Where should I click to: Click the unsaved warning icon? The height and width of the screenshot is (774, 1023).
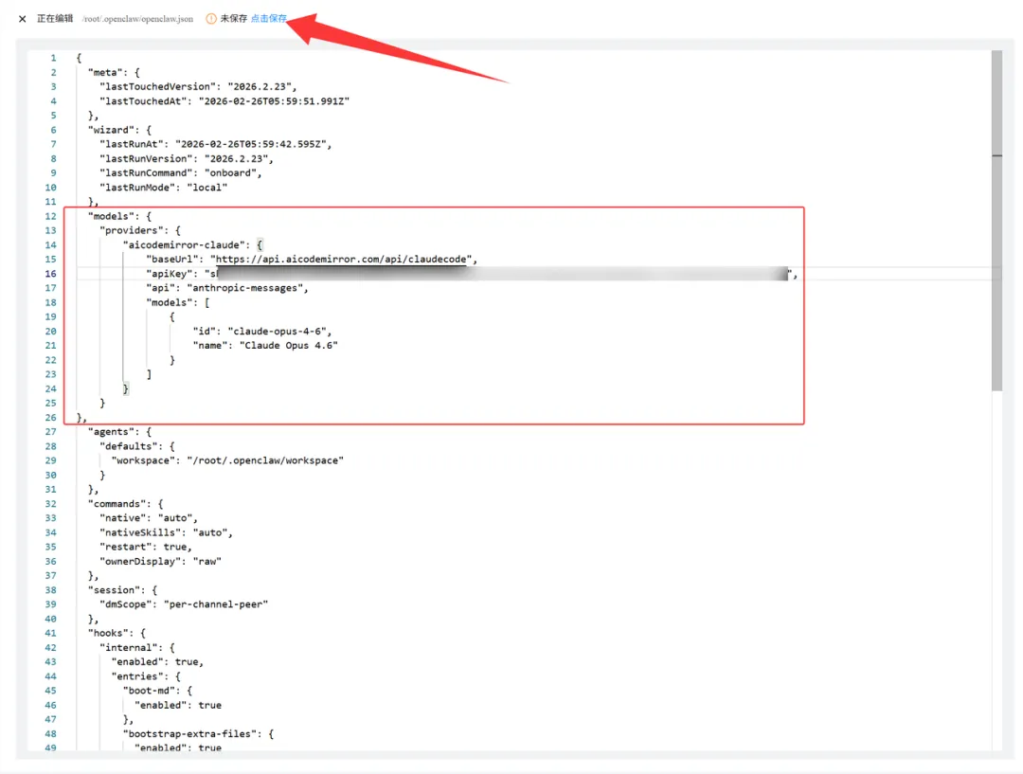tap(210, 19)
